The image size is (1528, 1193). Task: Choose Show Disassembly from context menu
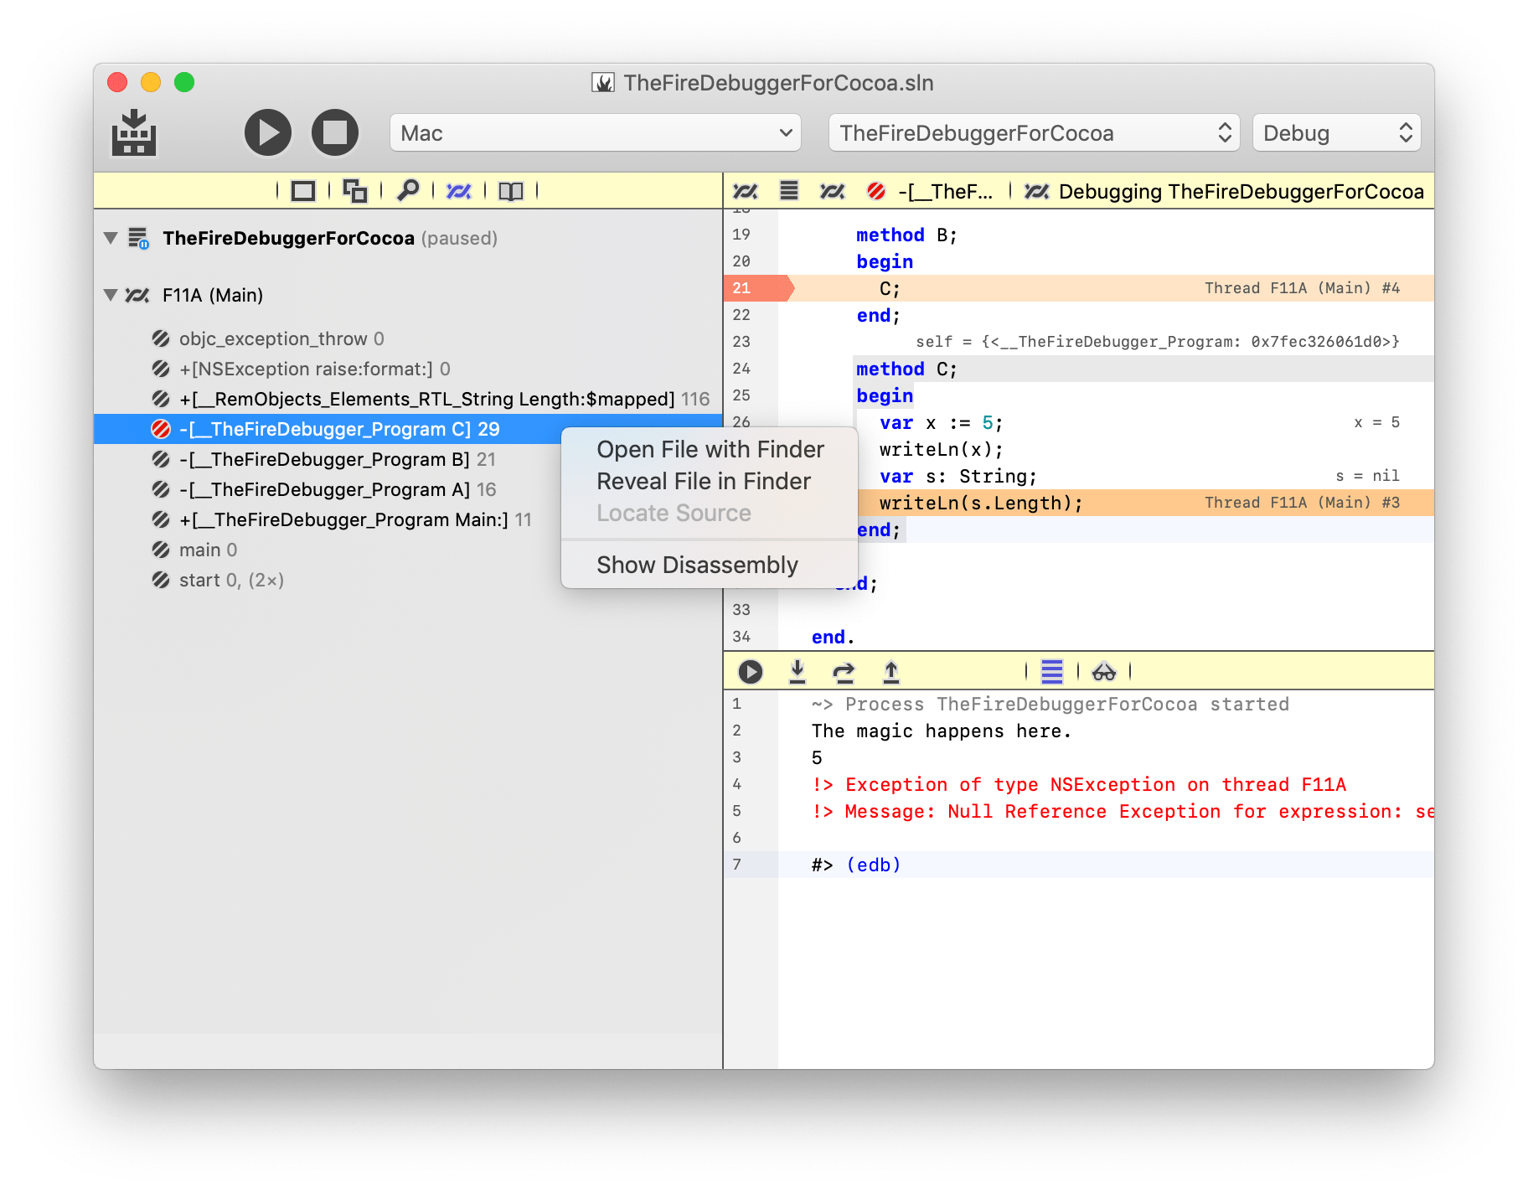[710, 566]
